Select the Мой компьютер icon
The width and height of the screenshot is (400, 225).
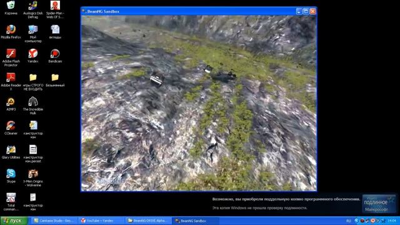click(33, 34)
